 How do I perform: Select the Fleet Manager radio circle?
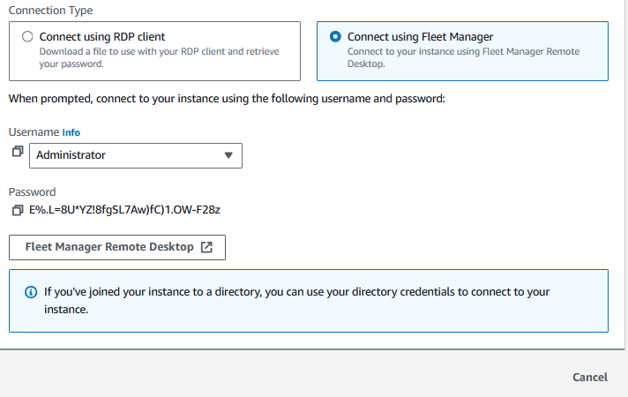click(x=335, y=36)
